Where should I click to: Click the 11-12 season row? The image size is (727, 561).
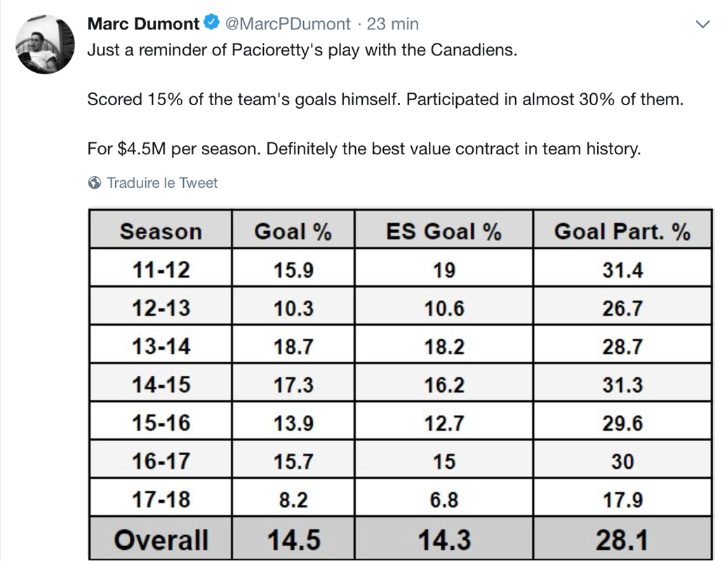(x=401, y=269)
